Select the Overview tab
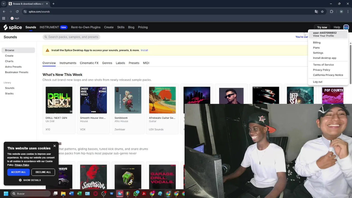352x198 pixels. (x=49, y=63)
